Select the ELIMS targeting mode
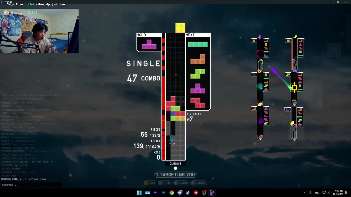This screenshot has width=351, height=197. tap(165, 183)
